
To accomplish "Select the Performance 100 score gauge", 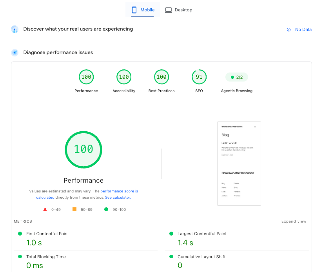I will point(86,77).
